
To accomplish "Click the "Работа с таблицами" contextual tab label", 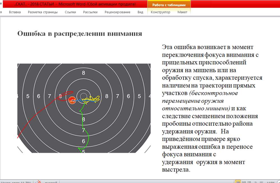I will pyautogui.click(x=169, y=5).
